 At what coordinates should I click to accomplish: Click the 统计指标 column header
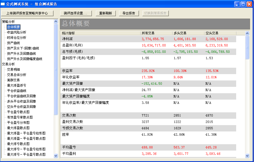100,33
